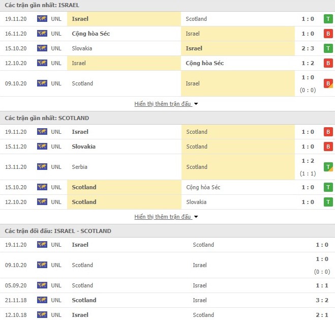The image size is (335, 320).
Task: Open Israel team in 19.11.20 row of Israel section
Action: (x=80, y=19)
